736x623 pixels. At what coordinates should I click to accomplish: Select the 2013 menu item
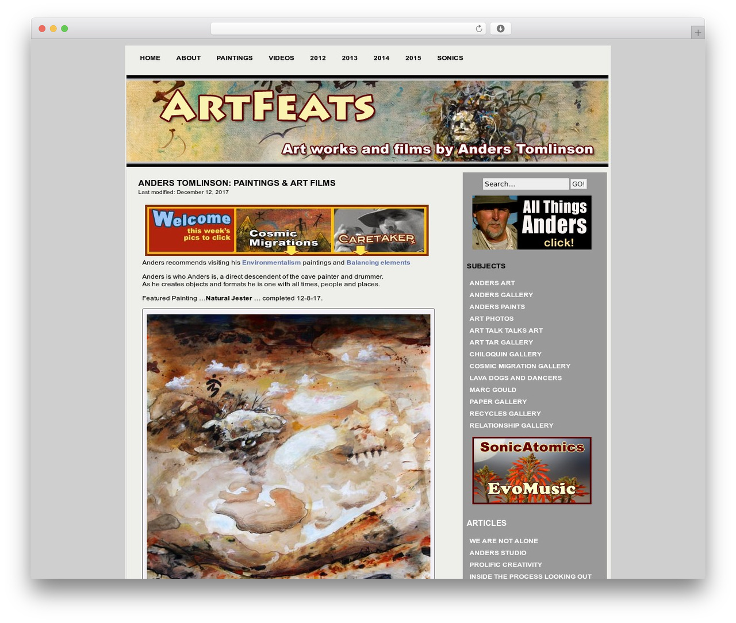tap(350, 58)
